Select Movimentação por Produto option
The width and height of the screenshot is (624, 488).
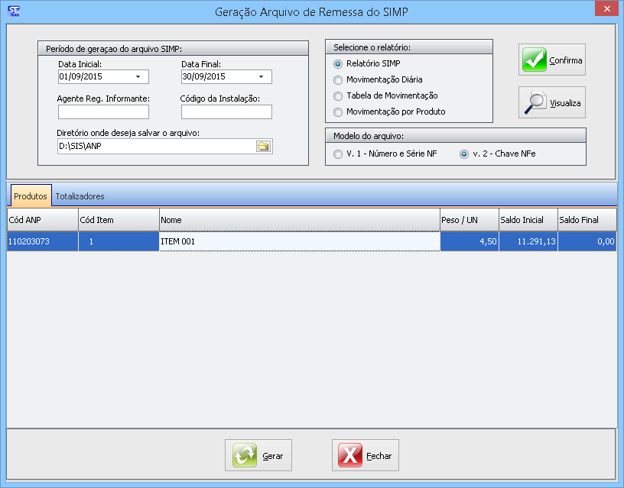[x=339, y=111]
